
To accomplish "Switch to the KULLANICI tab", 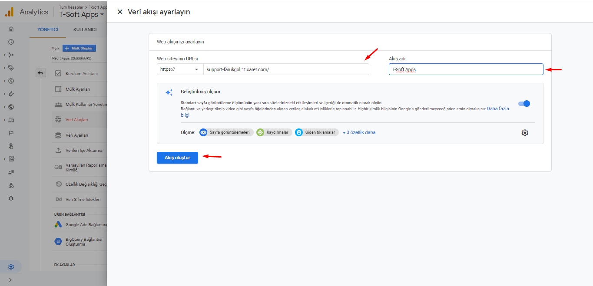I will (85, 30).
